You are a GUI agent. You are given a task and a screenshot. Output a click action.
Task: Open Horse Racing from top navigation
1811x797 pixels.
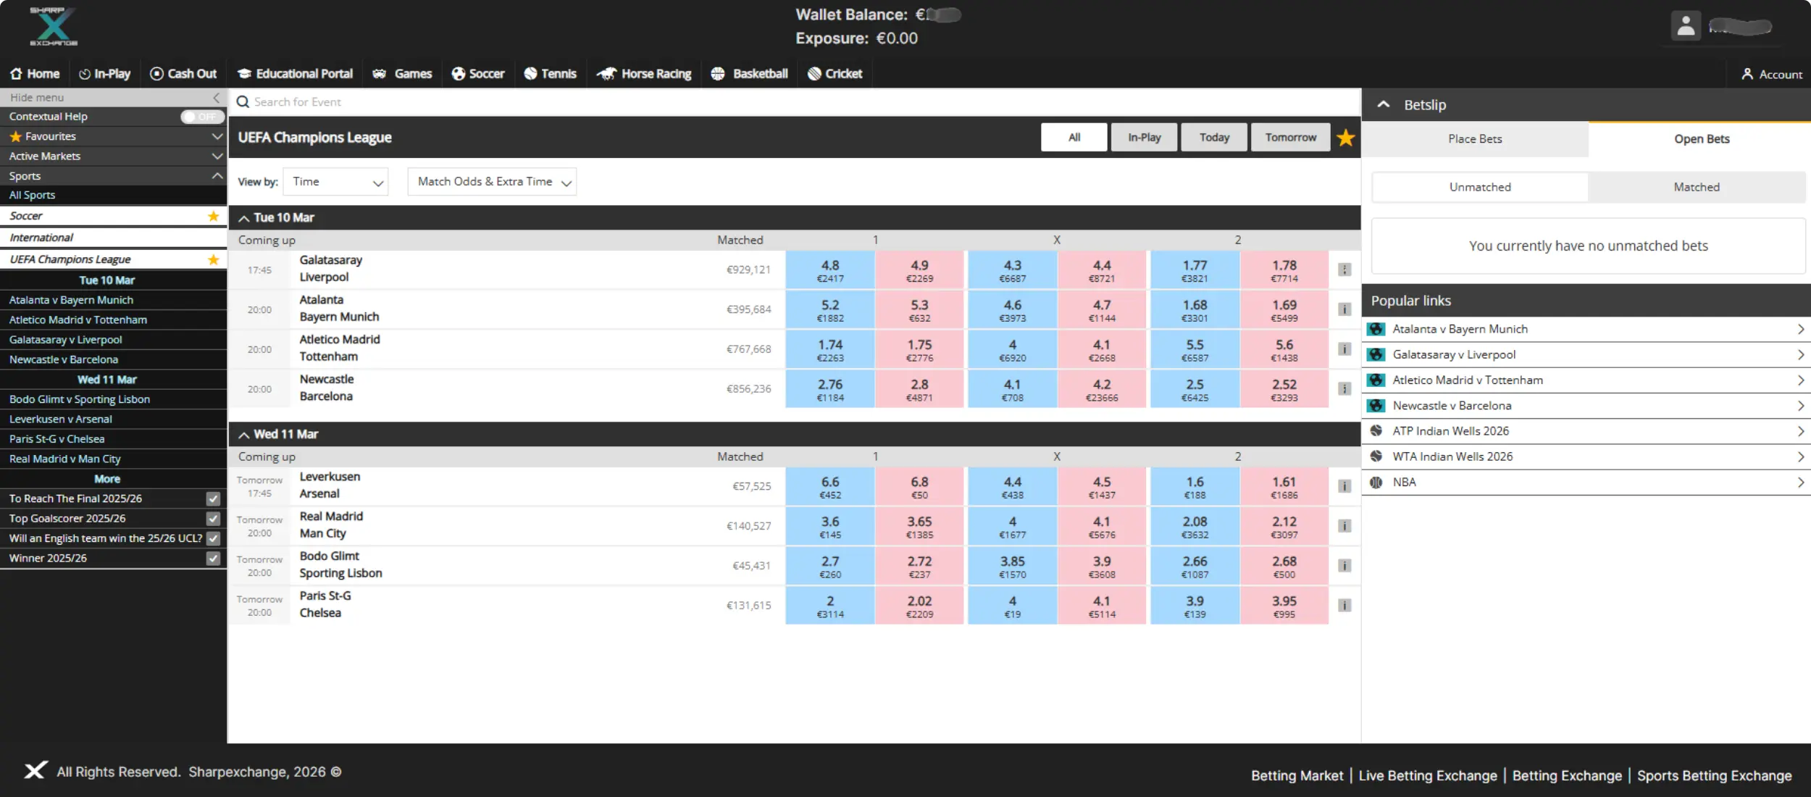(643, 74)
